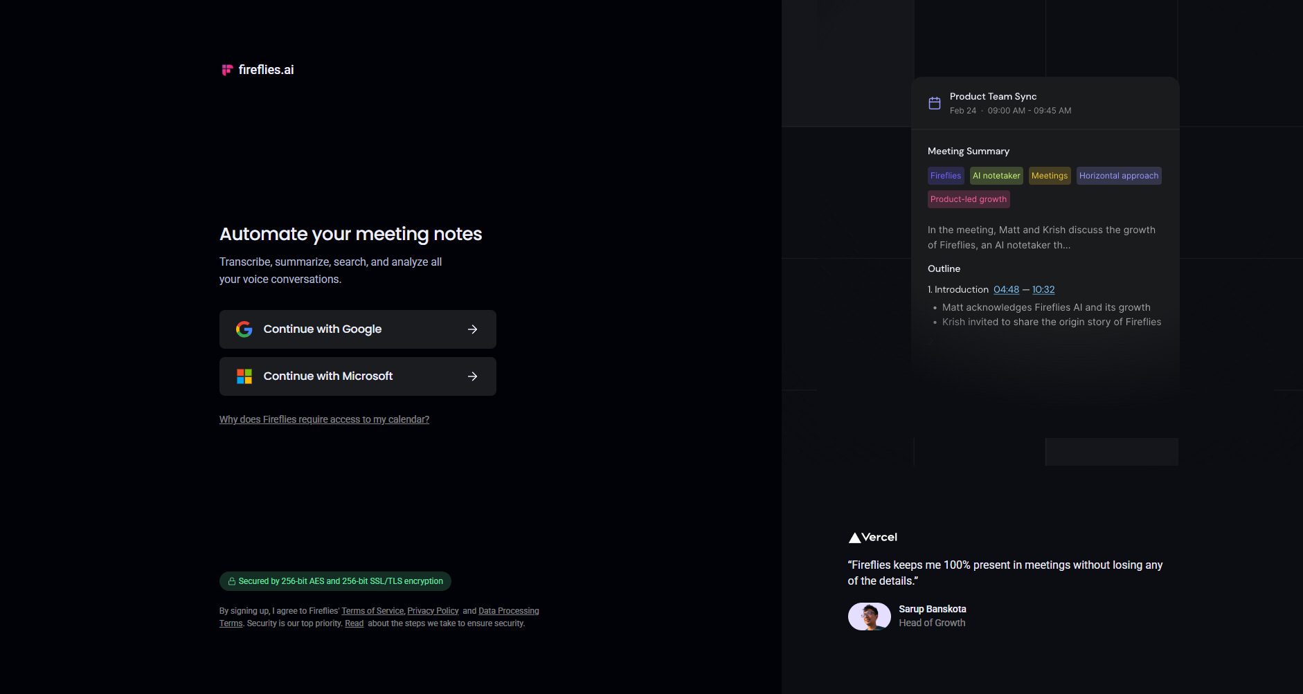The image size is (1303, 694).
Task: Click the Google logo icon
Action: coord(244,329)
